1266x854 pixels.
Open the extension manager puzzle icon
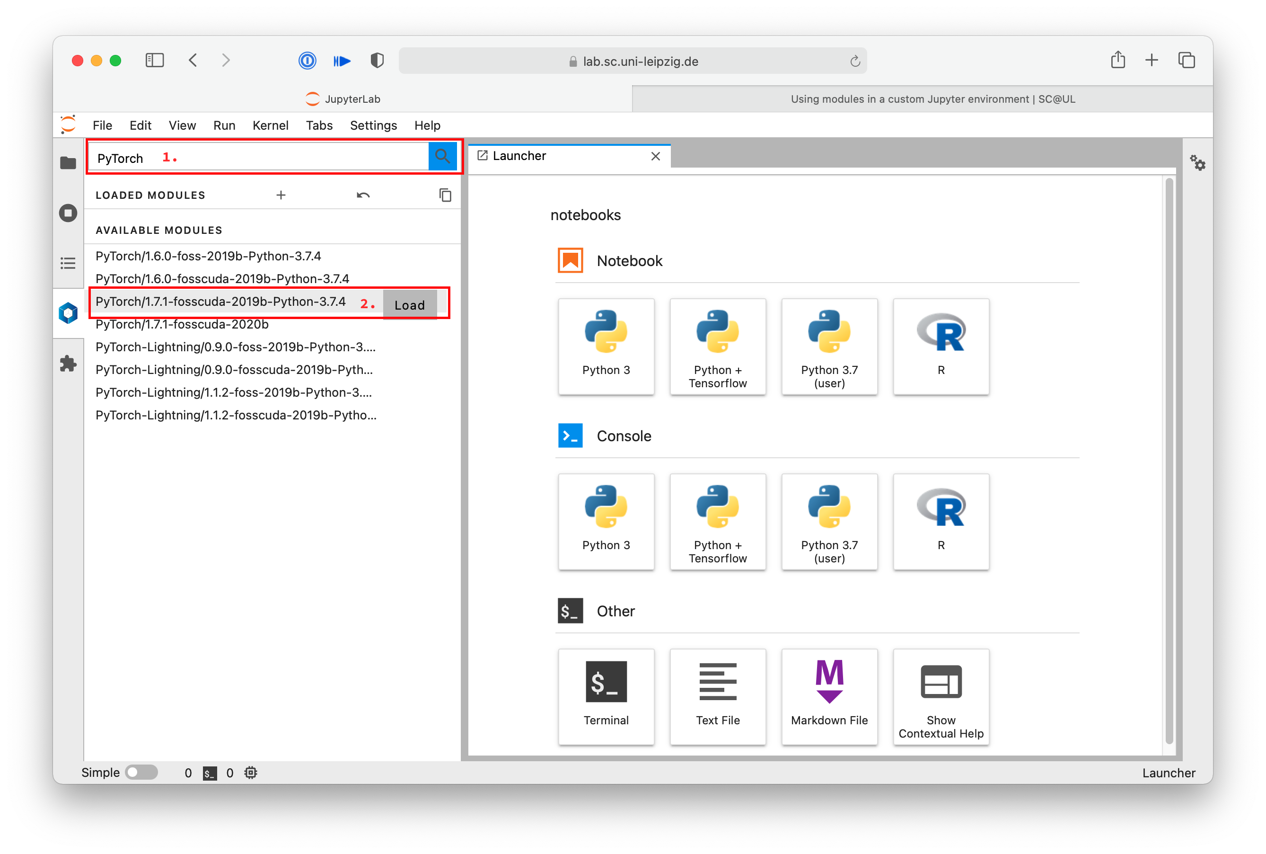68,363
